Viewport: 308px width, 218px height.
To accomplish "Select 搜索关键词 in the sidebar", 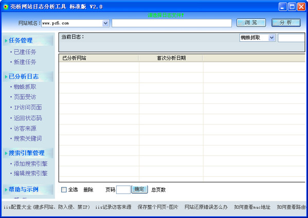I will 28,138.
